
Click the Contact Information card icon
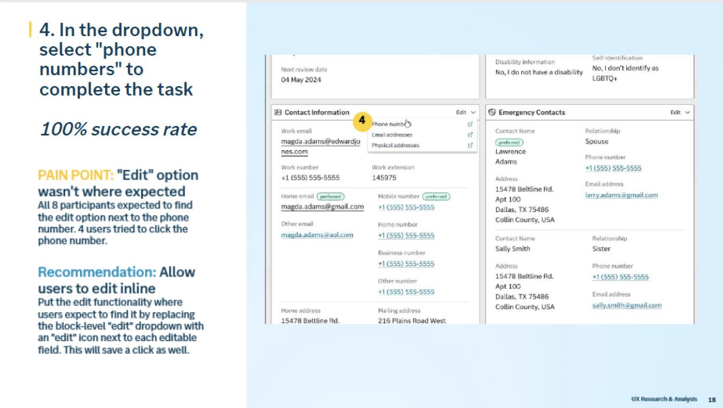(x=278, y=113)
